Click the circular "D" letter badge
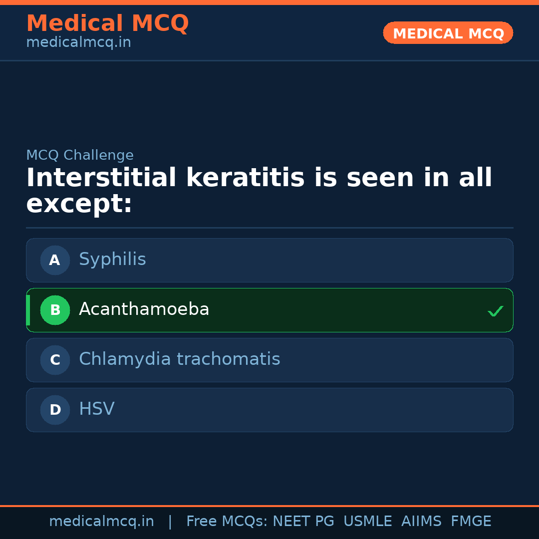This screenshot has height=539, width=539. click(x=55, y=410)
